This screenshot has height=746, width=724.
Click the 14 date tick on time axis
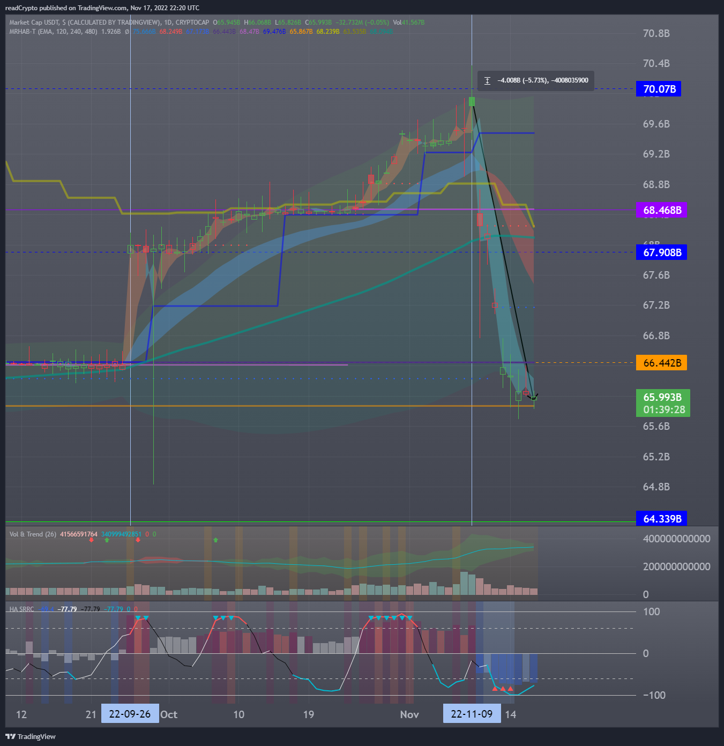point(511,714)
